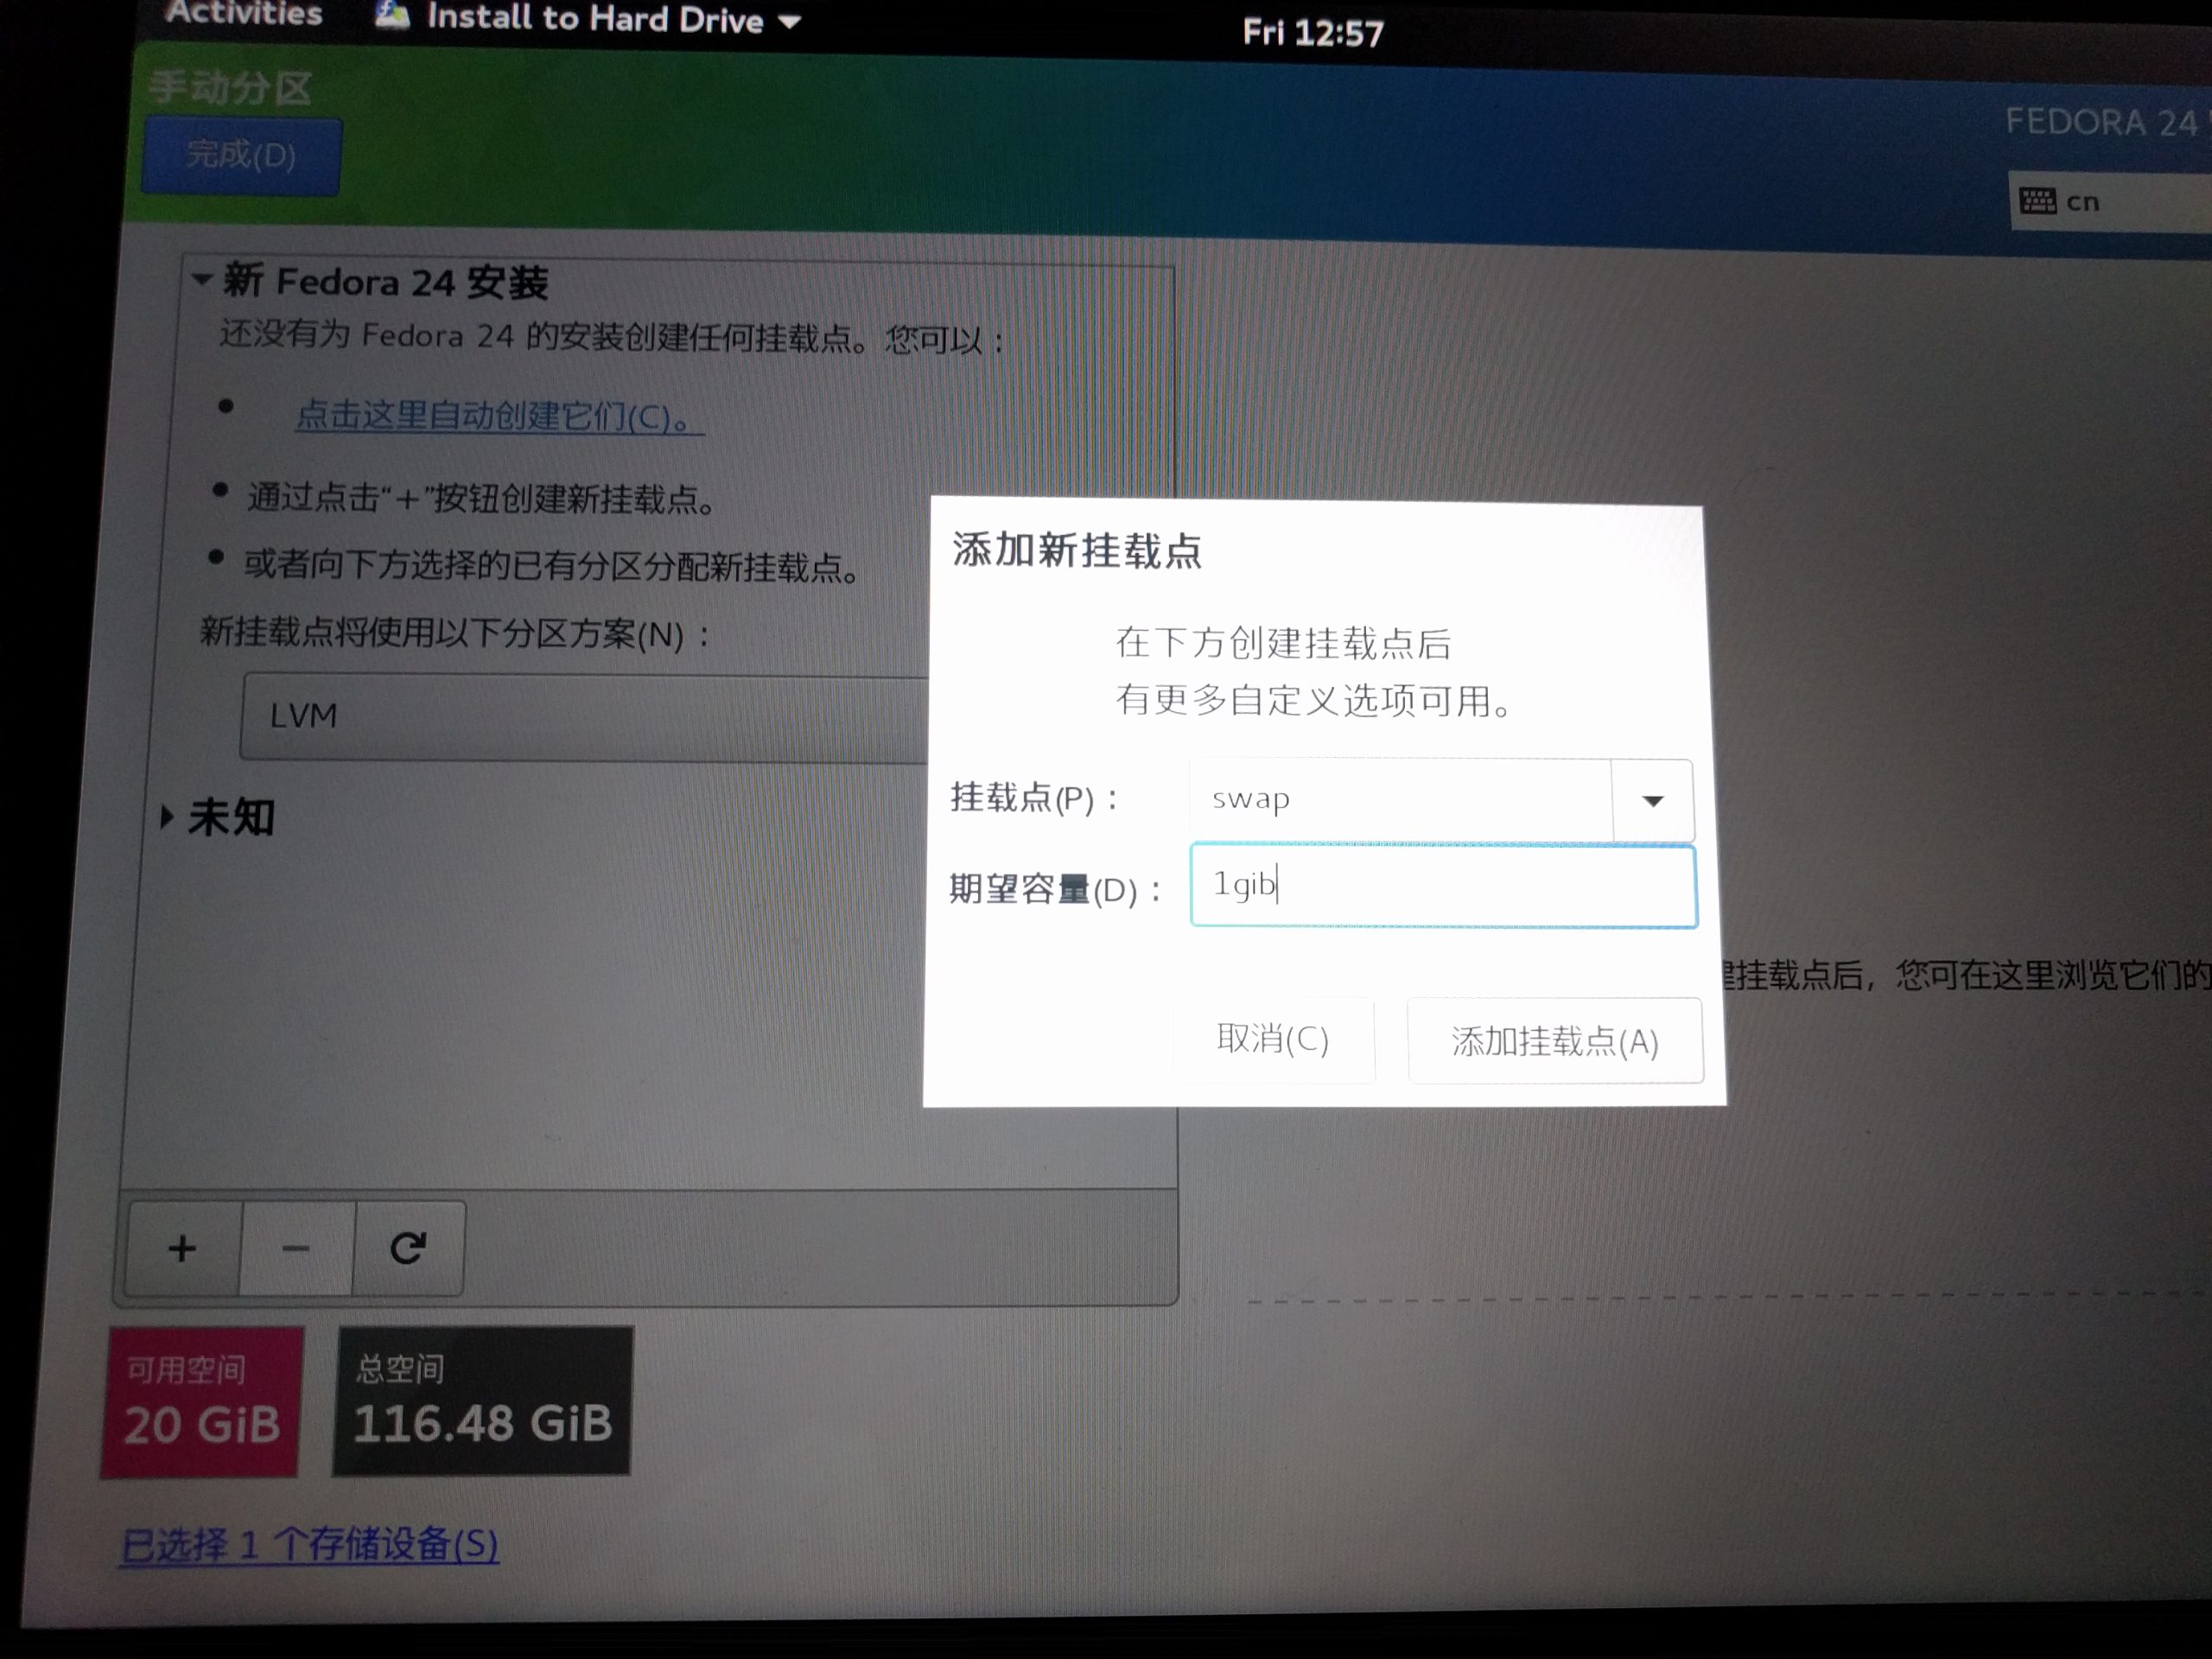The height and width of the screenshot is (1659, 2212).
Task: Expand the 未知 section
Action: pyautogui.click(x=167, y=817)
